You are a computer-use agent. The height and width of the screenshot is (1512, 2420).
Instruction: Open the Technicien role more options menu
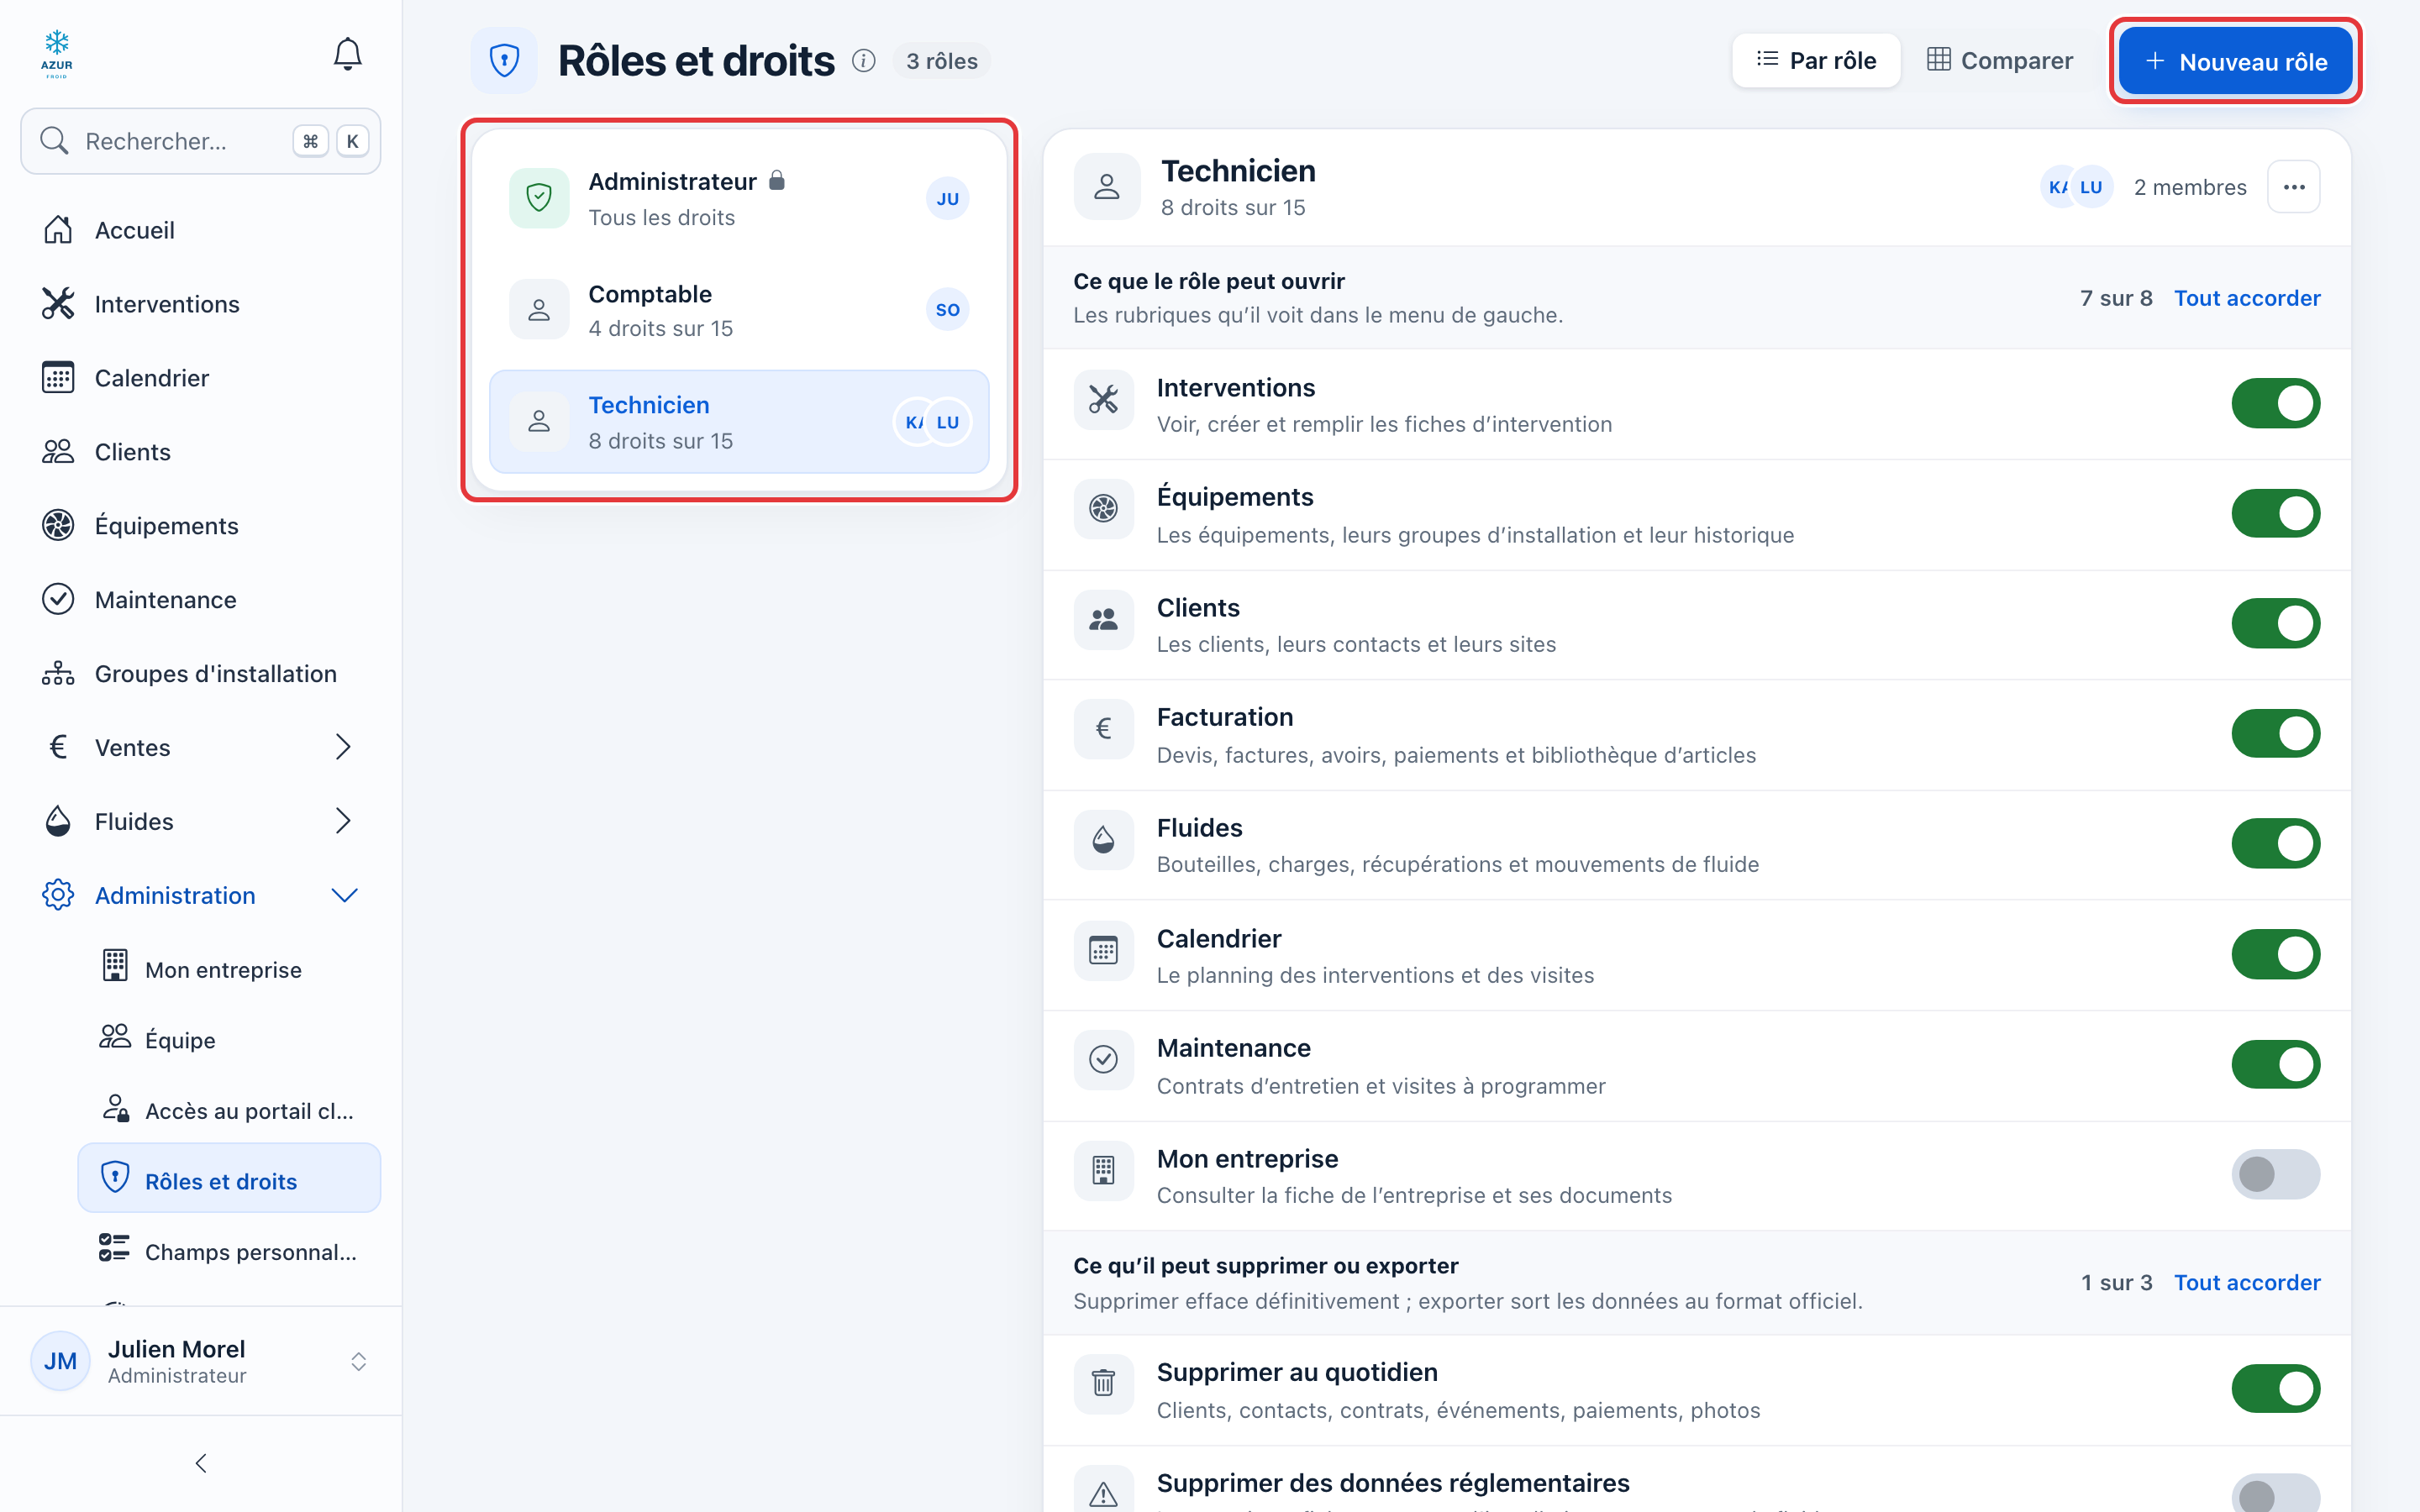[x=2293, y=187]
